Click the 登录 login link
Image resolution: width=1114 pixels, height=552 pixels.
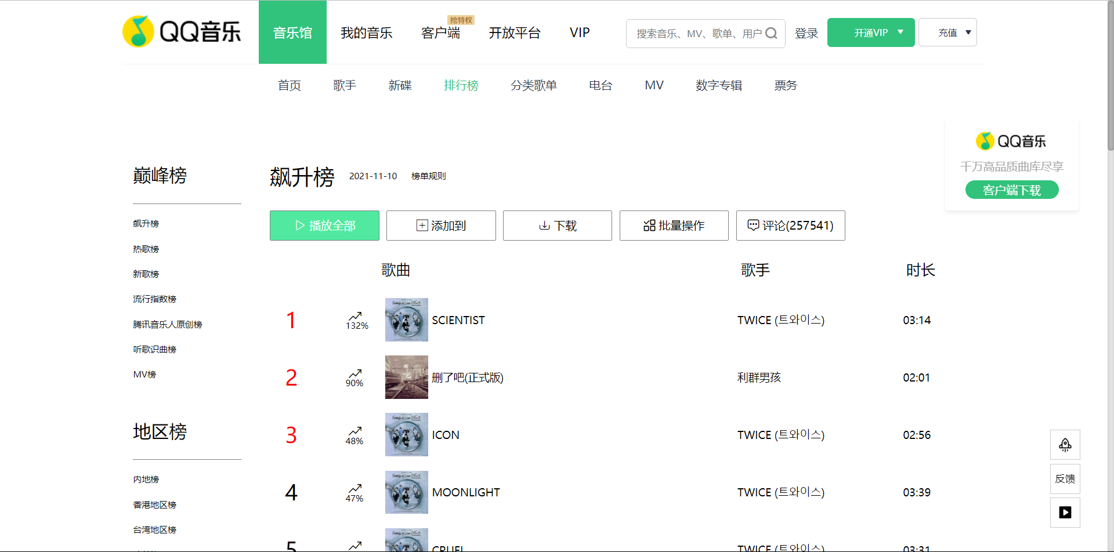[806, 33]
